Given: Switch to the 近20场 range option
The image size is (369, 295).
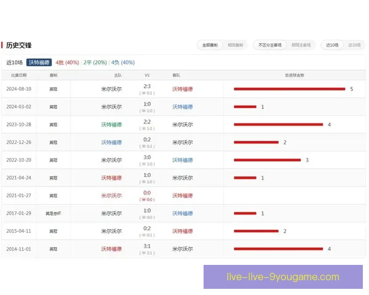Looking at the screenshot, I should pos(354,45).
